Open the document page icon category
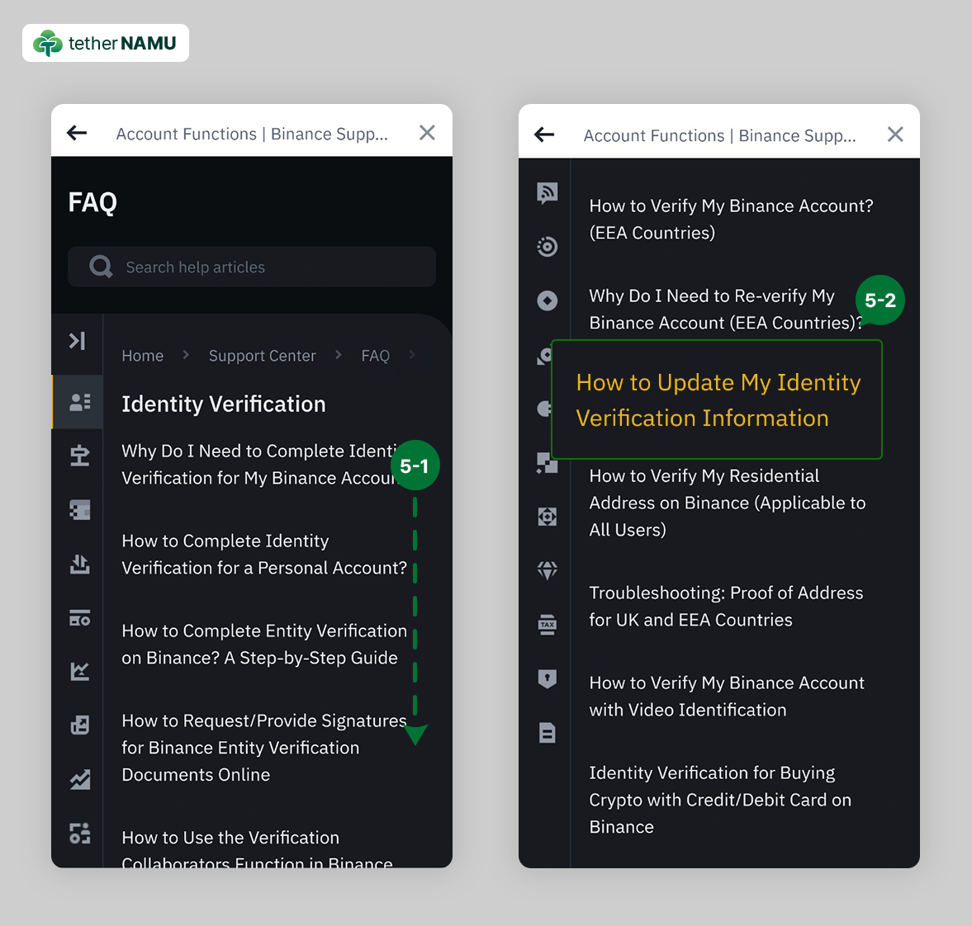The width and height of the screenshot is (972, 926). (x=547, y=733)
